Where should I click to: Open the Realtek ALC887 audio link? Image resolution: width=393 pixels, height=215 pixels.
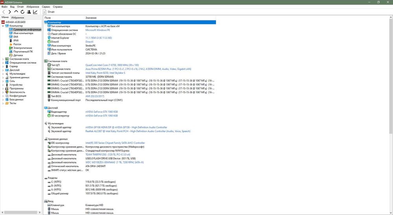coord(138,131)
